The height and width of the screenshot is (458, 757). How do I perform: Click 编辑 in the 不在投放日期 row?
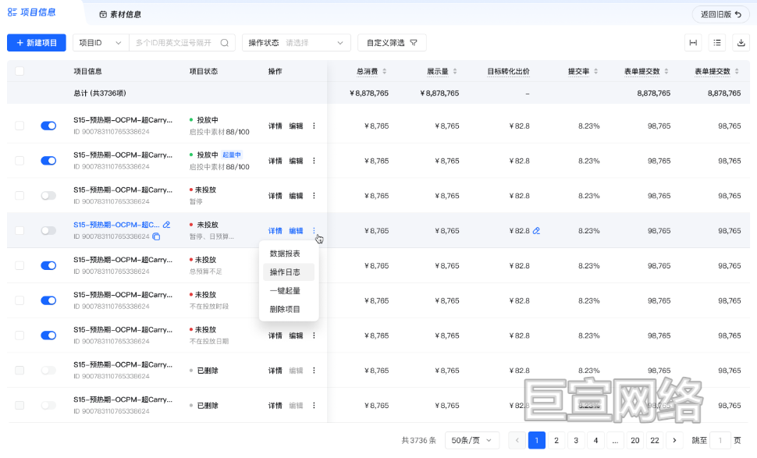click(296, 336)
